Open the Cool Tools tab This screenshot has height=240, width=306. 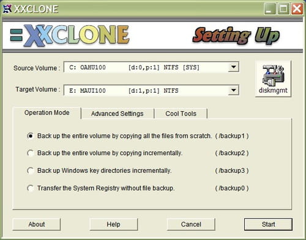(181, 114)
